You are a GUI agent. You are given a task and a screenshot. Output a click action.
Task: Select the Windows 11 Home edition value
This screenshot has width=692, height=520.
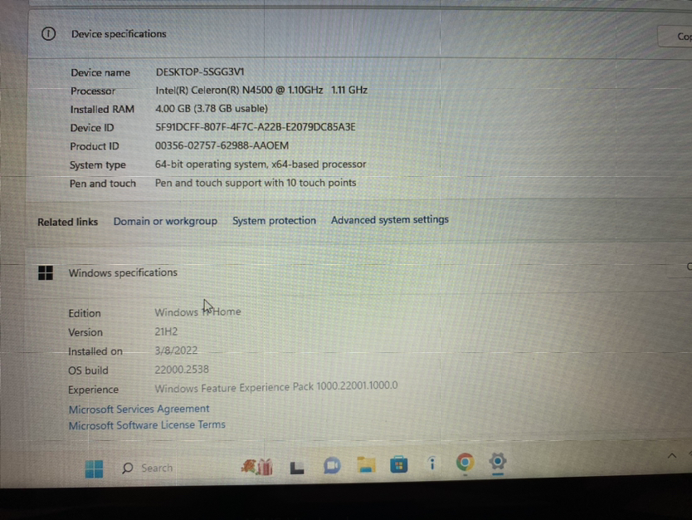(197, 312)
